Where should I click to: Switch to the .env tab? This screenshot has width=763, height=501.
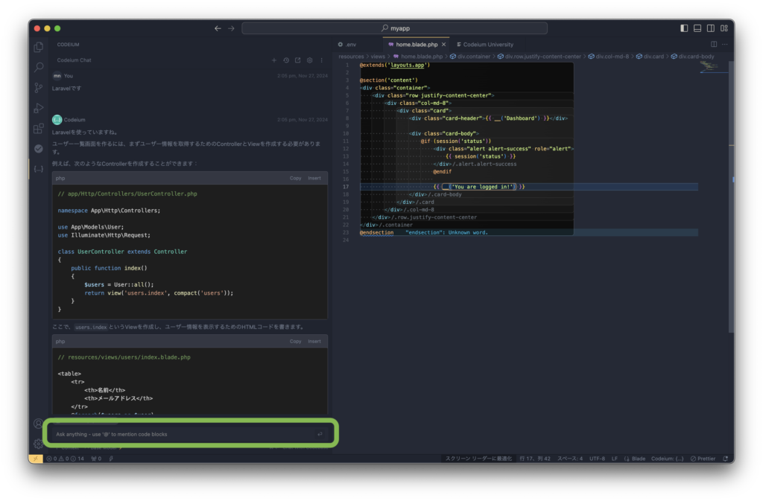click(347, 44)
